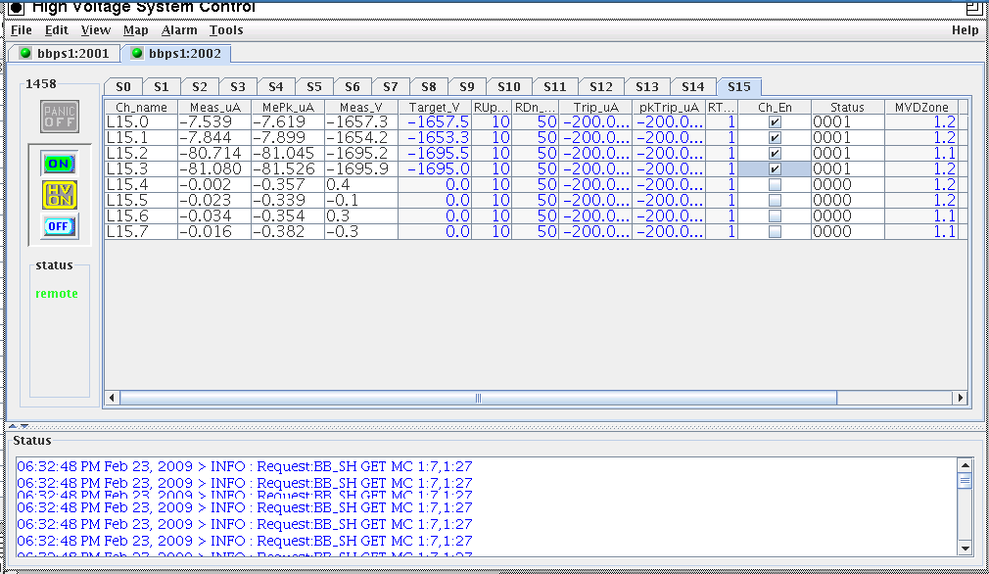This screenshot has width=989, height=574.
Task: Switch to slot tab S10
Action: (x=509, y=87)
